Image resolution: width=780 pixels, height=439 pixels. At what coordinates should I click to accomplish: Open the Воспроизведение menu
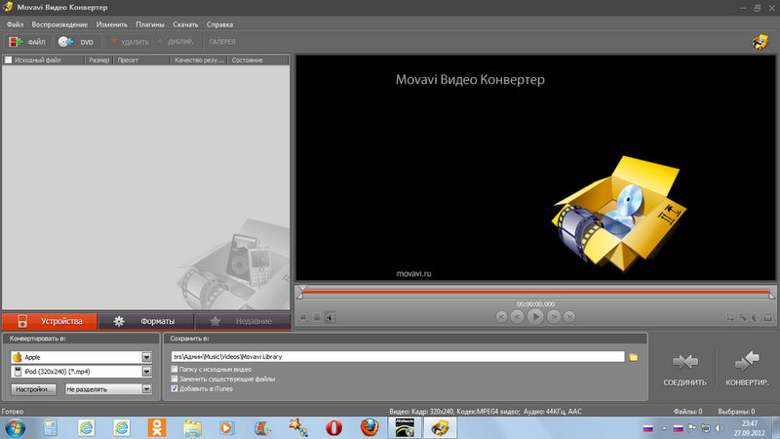pos(59,24)
